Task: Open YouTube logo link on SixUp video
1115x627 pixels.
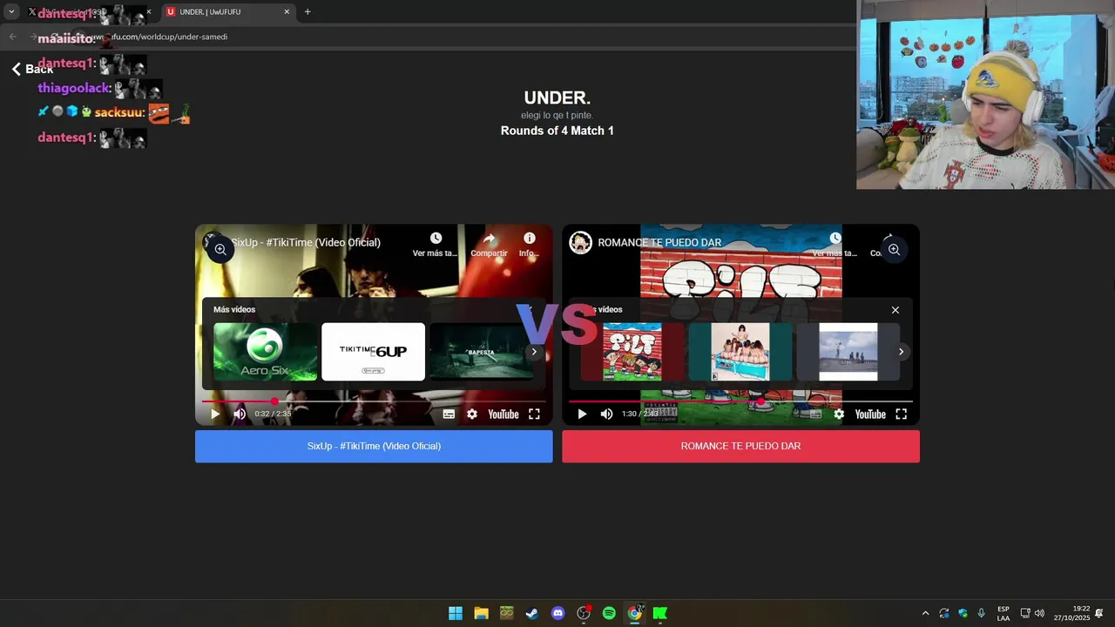Action: tap(503, 415)
